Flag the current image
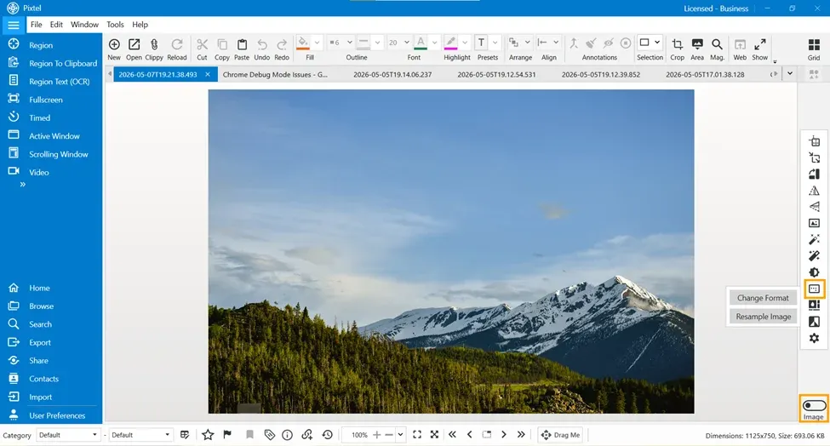The height and width of the screenshot is (446, 830). [x=227, y=435]
